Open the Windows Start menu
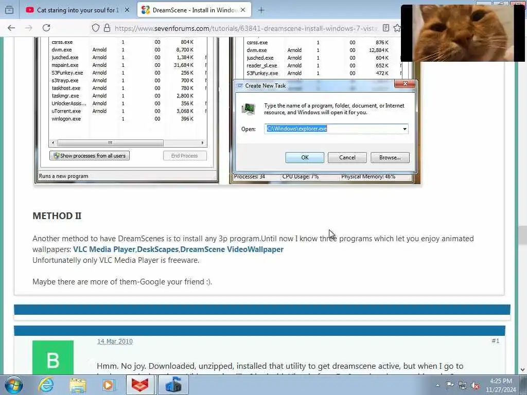527x395 pixels. pos(14,385)
